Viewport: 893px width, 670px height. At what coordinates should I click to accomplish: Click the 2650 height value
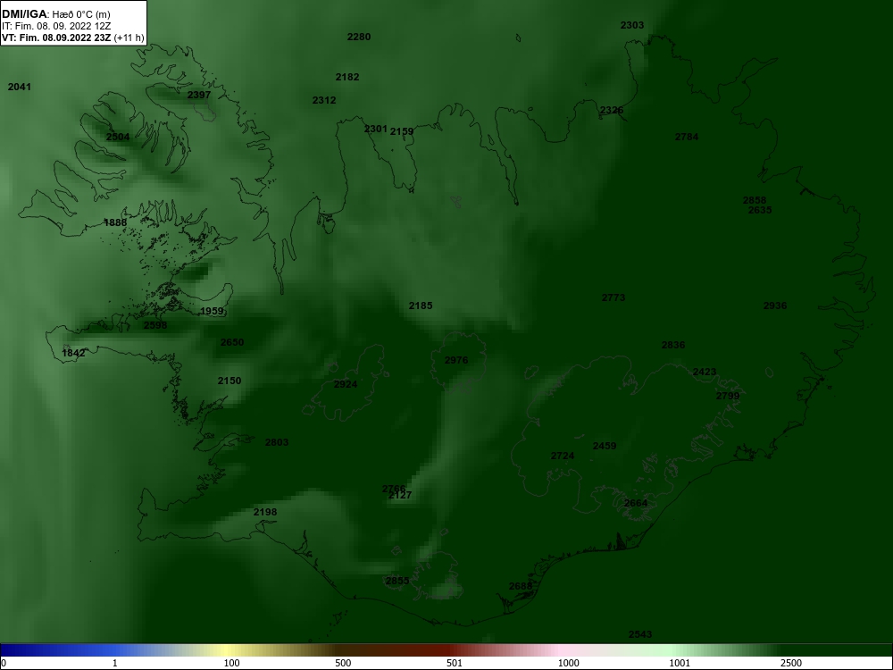click(232, 342)
